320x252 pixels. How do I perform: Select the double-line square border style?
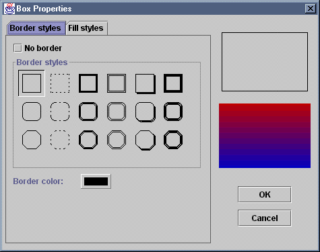[x=117, y=83]
